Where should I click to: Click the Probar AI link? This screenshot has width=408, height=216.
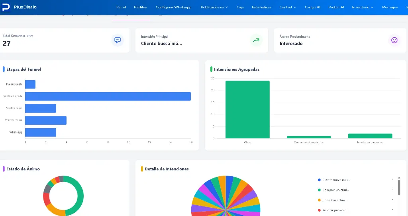coord(336,7)
